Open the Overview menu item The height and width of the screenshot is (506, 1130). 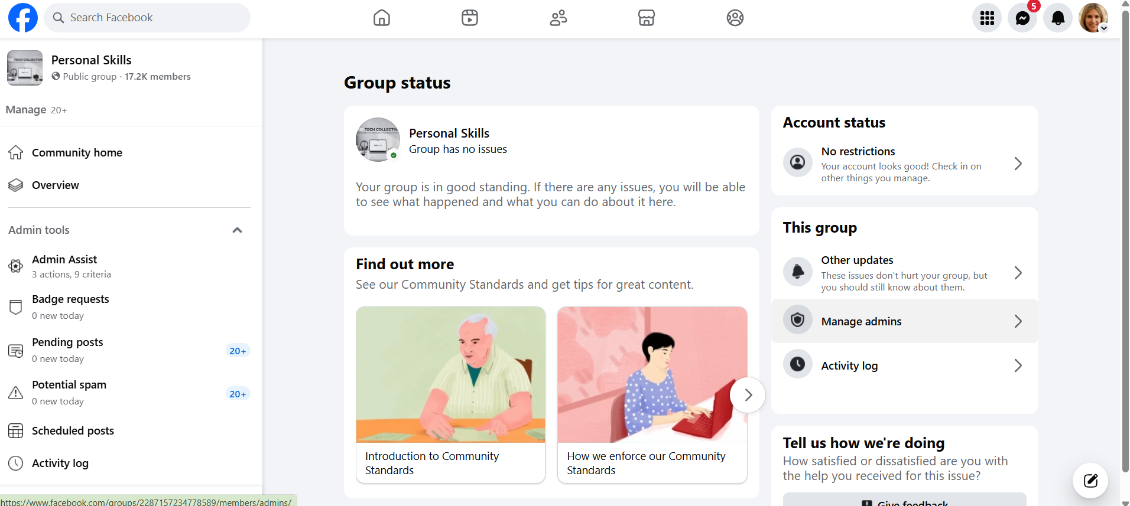coord(129,185)
